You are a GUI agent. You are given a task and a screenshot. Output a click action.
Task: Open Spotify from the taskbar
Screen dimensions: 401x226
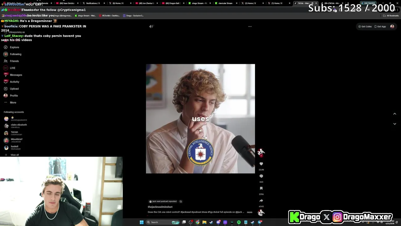pyautogui.click(x=239, y=222)
